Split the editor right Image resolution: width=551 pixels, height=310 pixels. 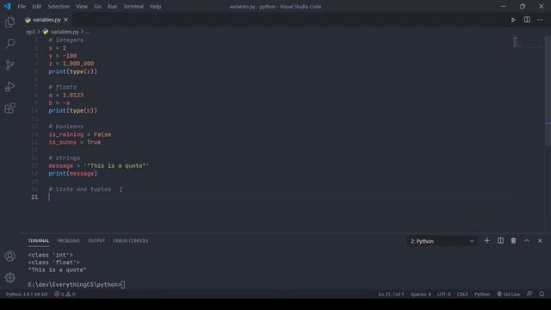coord(527,20)
